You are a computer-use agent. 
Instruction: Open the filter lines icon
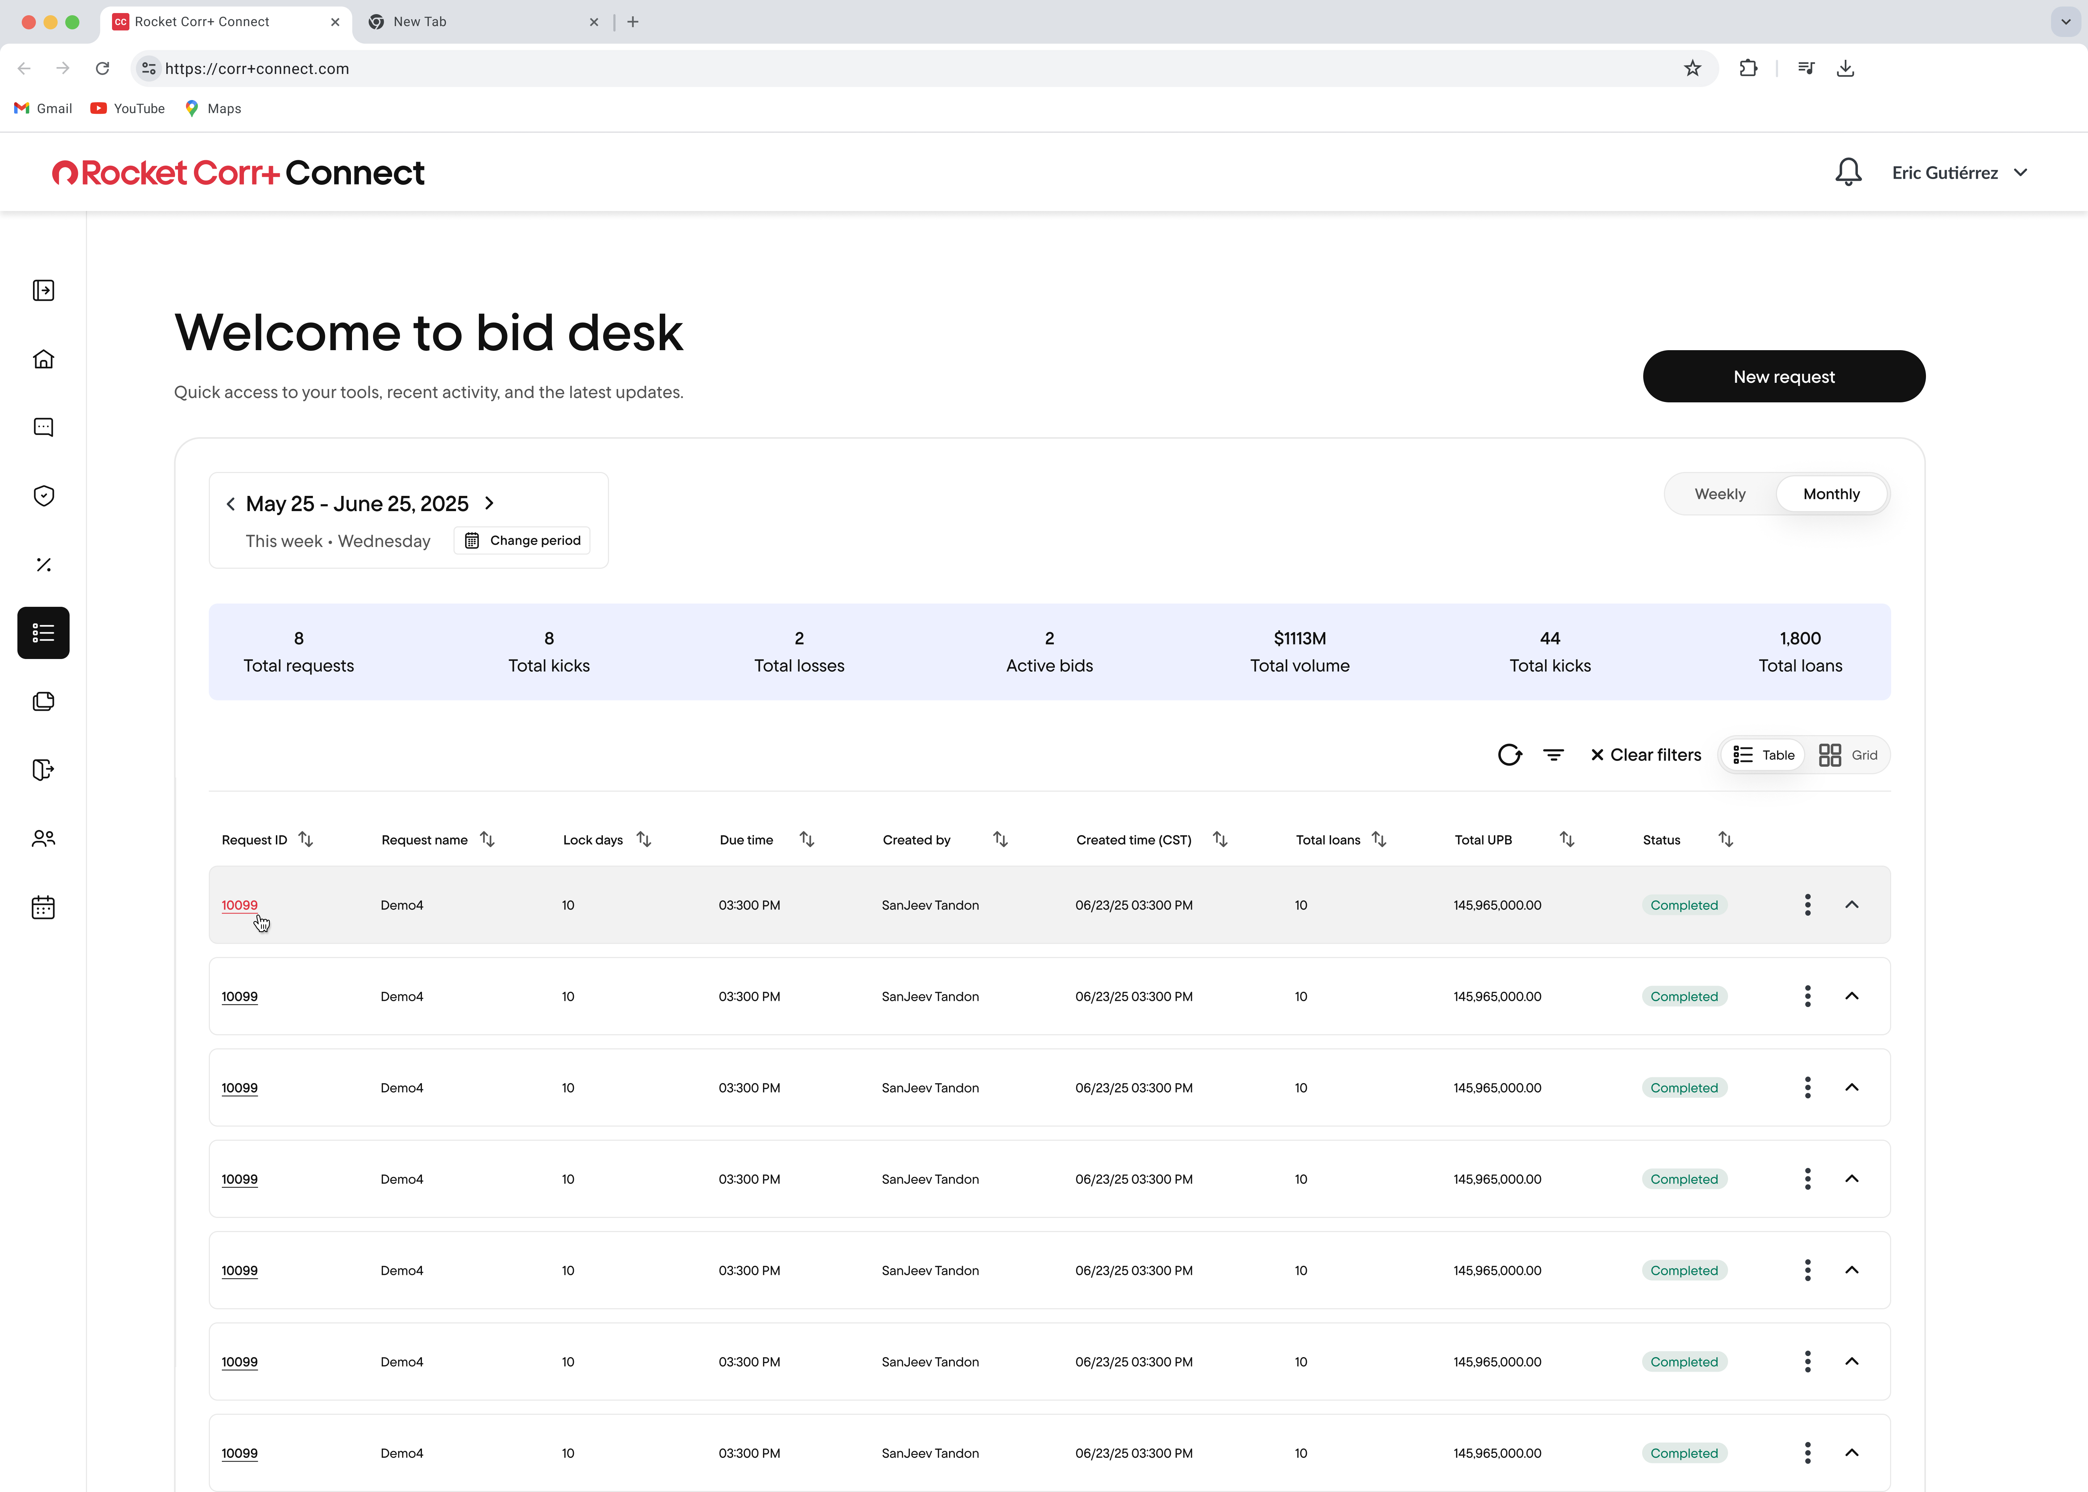[x=1553, y=755]
